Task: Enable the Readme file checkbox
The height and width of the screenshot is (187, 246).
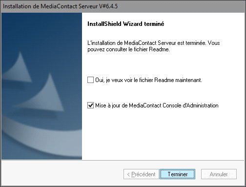Action: coord(90,80)
